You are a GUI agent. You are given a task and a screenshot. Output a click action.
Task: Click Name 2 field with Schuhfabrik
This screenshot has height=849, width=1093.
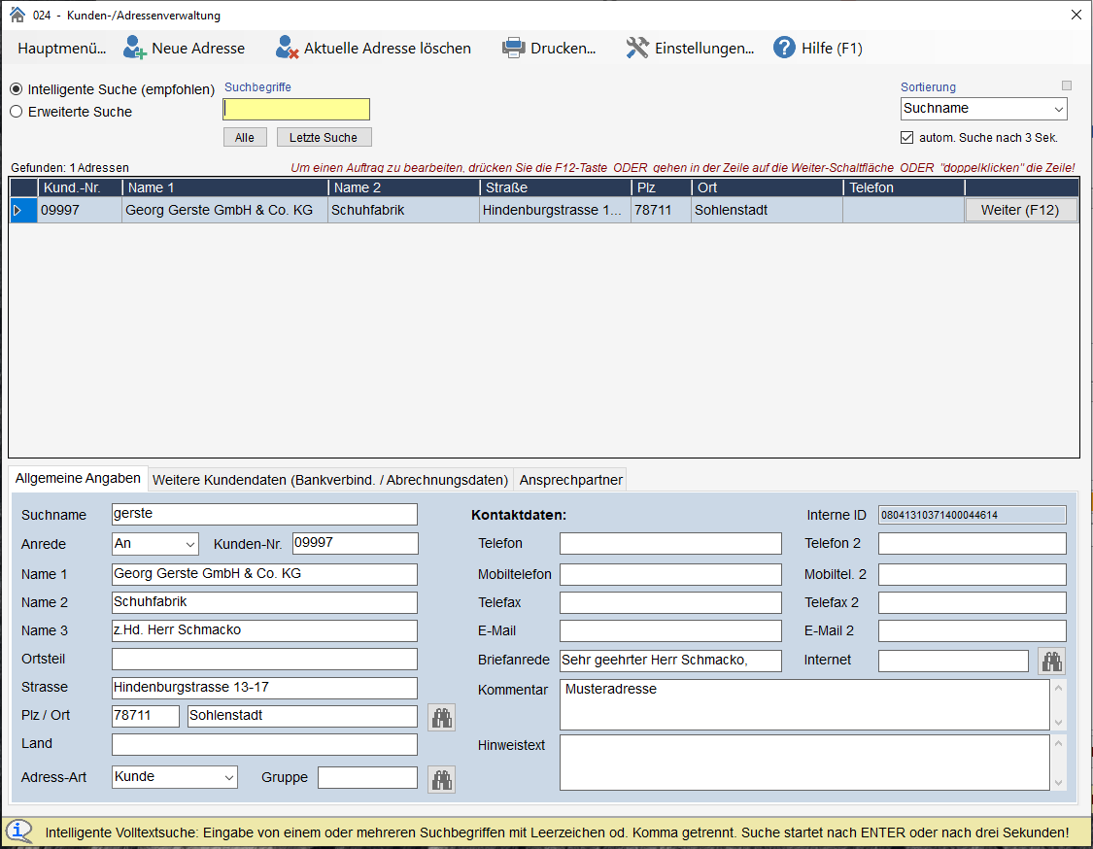264,602
